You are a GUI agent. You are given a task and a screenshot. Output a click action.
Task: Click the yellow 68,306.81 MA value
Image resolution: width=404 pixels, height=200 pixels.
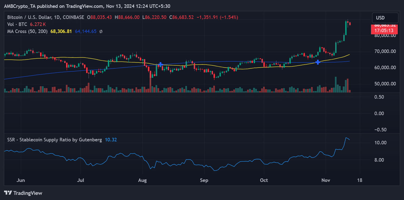pos(61,31)
